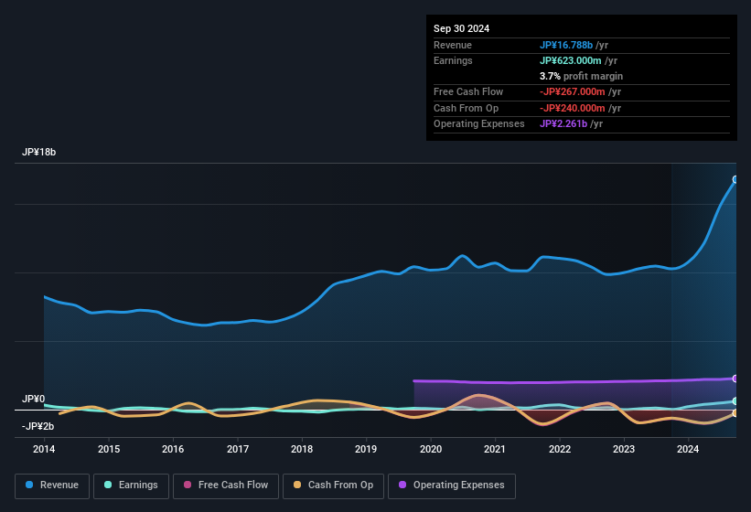Click the 2020 x-axis label
Screen dimensions: 751x512
pyautogui.click(x=431, y=449)
